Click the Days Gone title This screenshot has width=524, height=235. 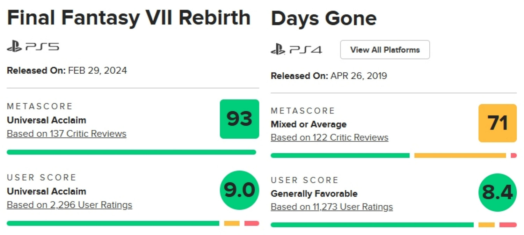point(323,19)
